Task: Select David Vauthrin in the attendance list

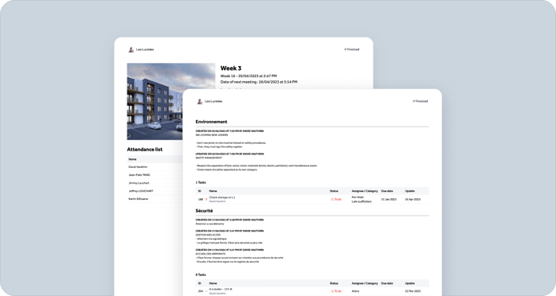Action: 138,167
